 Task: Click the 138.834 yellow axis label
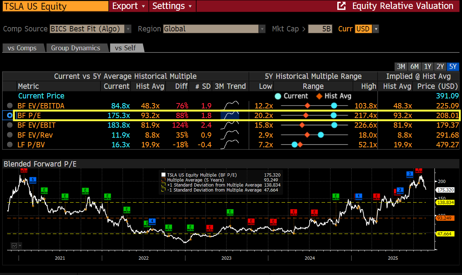(x=445, y=202)
